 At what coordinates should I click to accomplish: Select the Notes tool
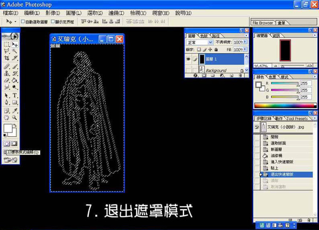tap(7, 111)
